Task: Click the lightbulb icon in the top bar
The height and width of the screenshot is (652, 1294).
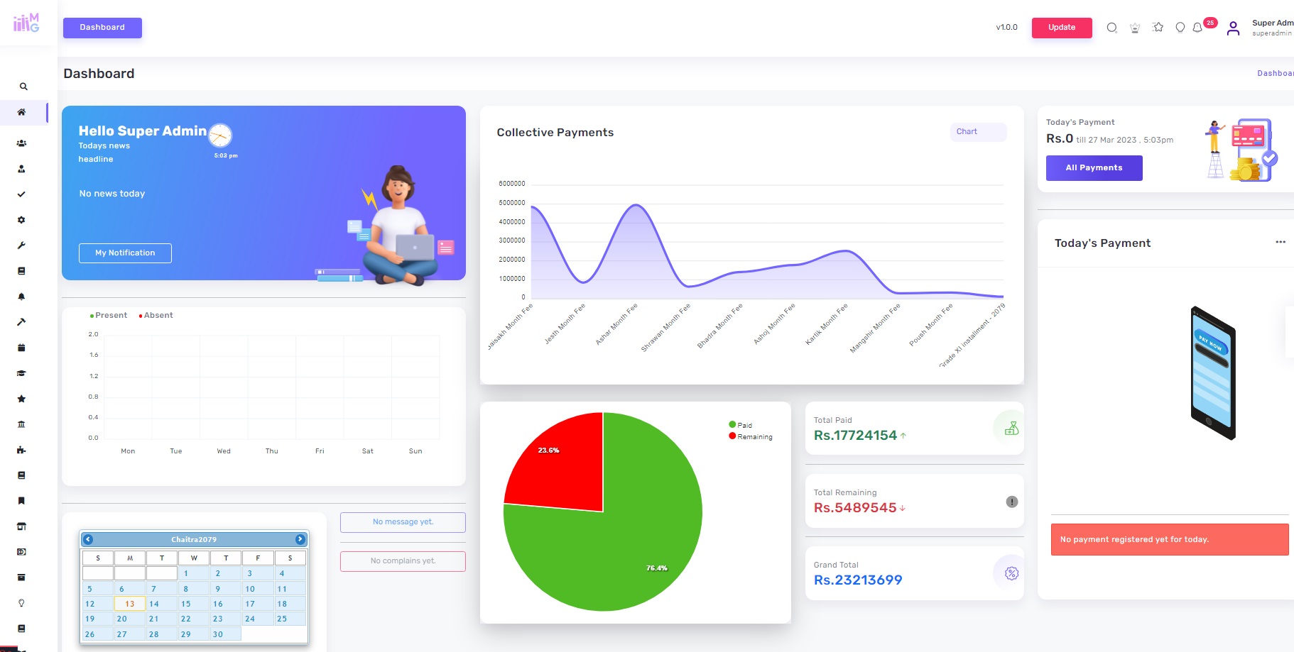Action: pos(1180,28)
